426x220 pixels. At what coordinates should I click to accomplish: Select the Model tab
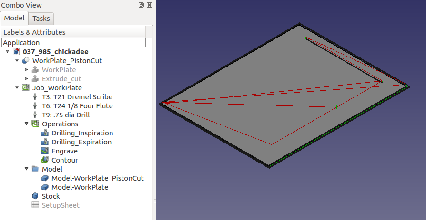point(14,19)
